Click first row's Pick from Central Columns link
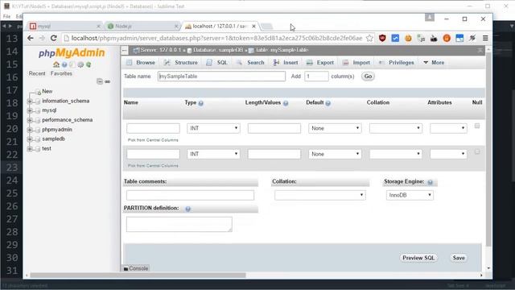The width and height of the screenshot is (515, 290). [x=153, y=140]
